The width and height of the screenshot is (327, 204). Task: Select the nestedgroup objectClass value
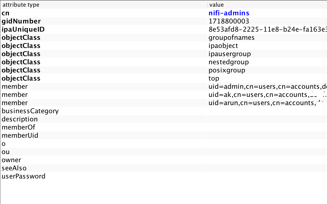click(x=228, y=62)
